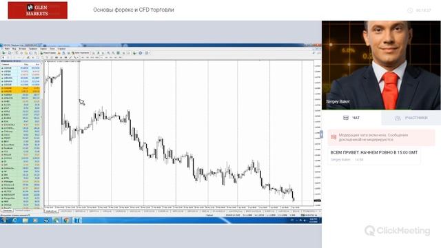Toggle chart Auto Scroll icon
Viewport: 441px width, 248px height.
[x=124, y=53]
